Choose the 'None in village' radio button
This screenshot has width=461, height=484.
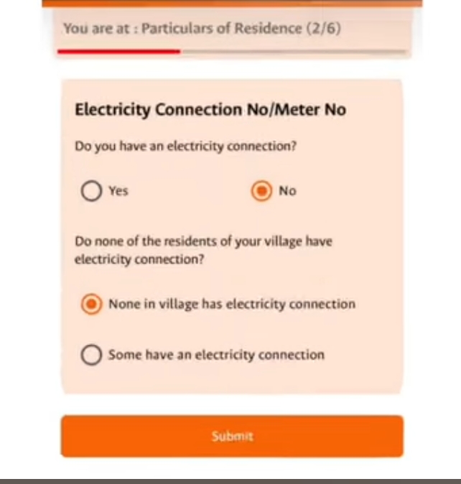click(x=91, y=304)
